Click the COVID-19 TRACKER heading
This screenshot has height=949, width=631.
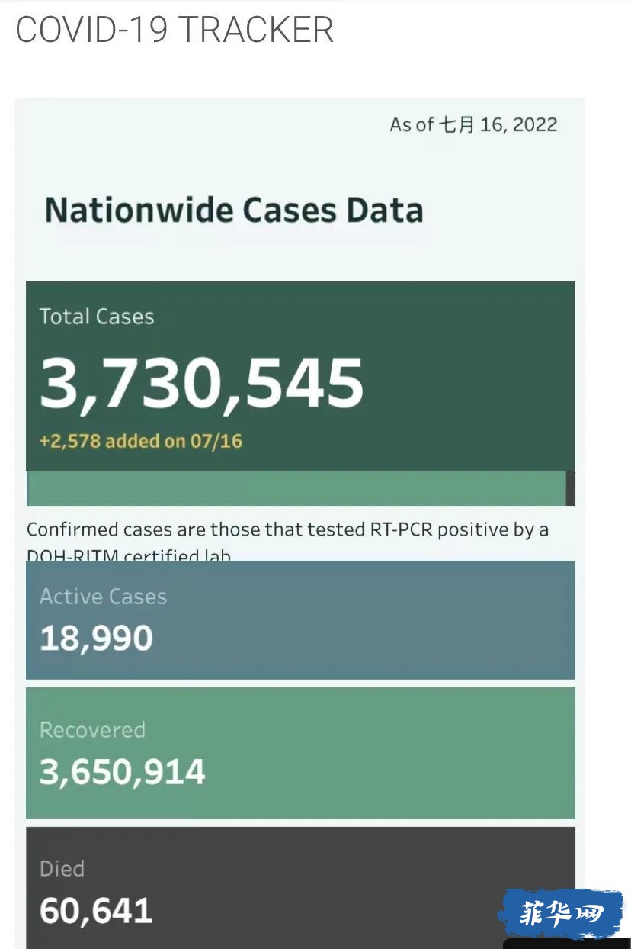pos(175,31)
